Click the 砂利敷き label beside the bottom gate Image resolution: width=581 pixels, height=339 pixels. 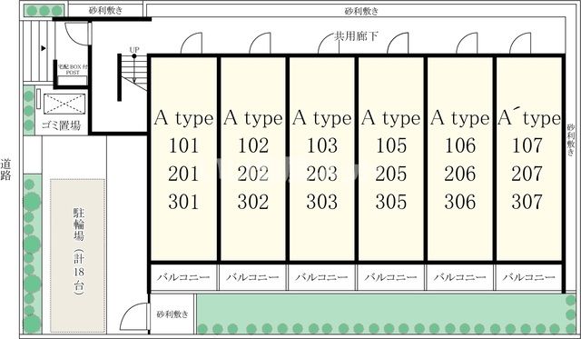(172, 314)
